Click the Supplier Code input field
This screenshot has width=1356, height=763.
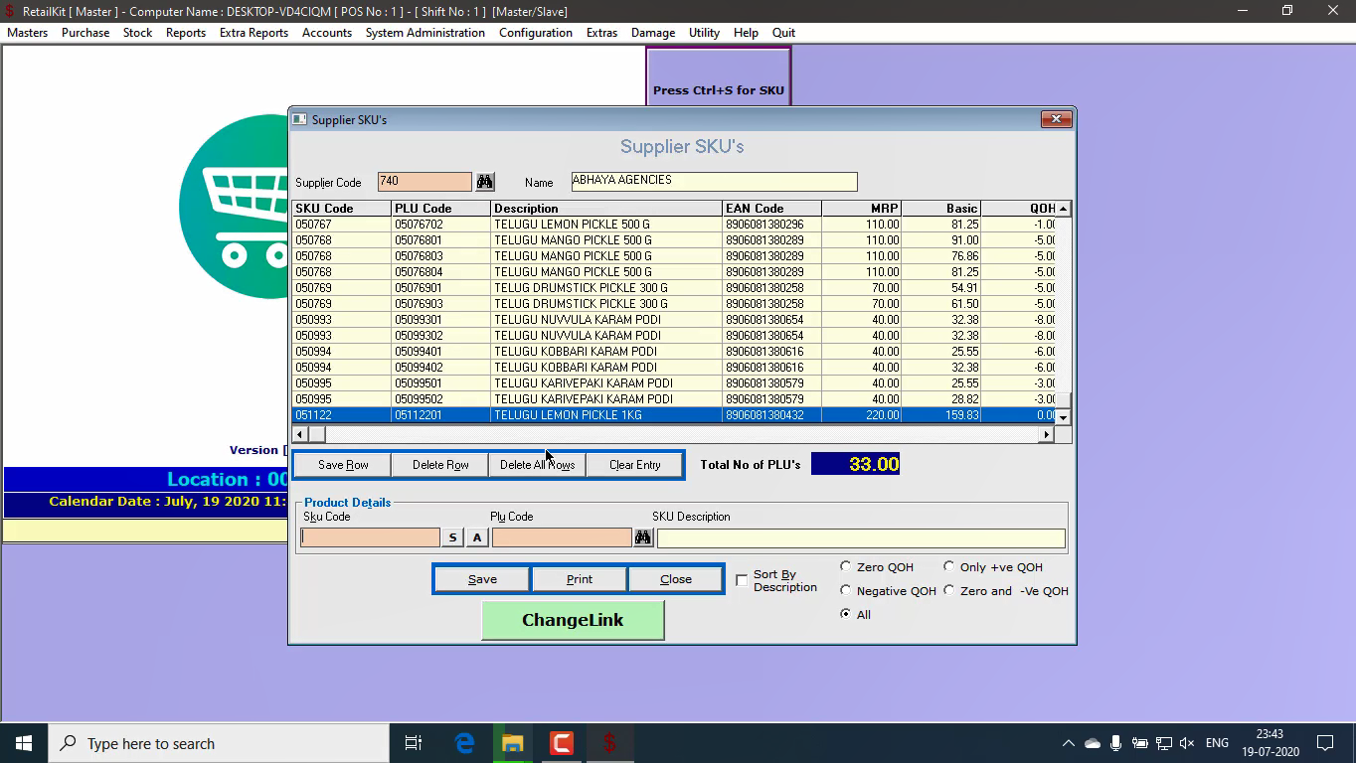click(x=424, y=182)
